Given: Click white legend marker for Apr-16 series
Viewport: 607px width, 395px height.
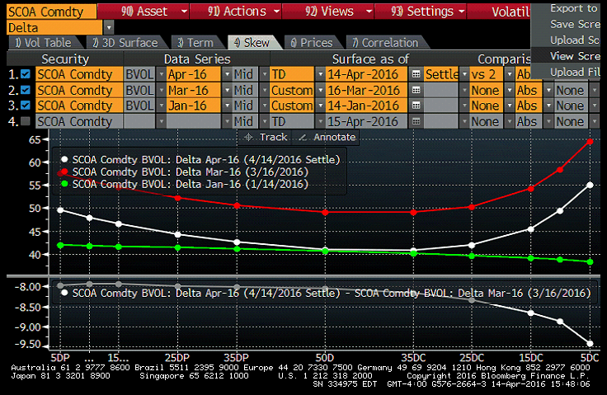Looking at the screenshot, I should coord(64,159).
